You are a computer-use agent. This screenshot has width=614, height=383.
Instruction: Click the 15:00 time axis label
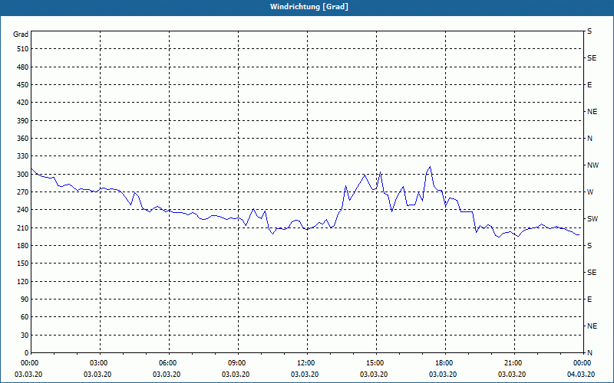pos(376,363)
